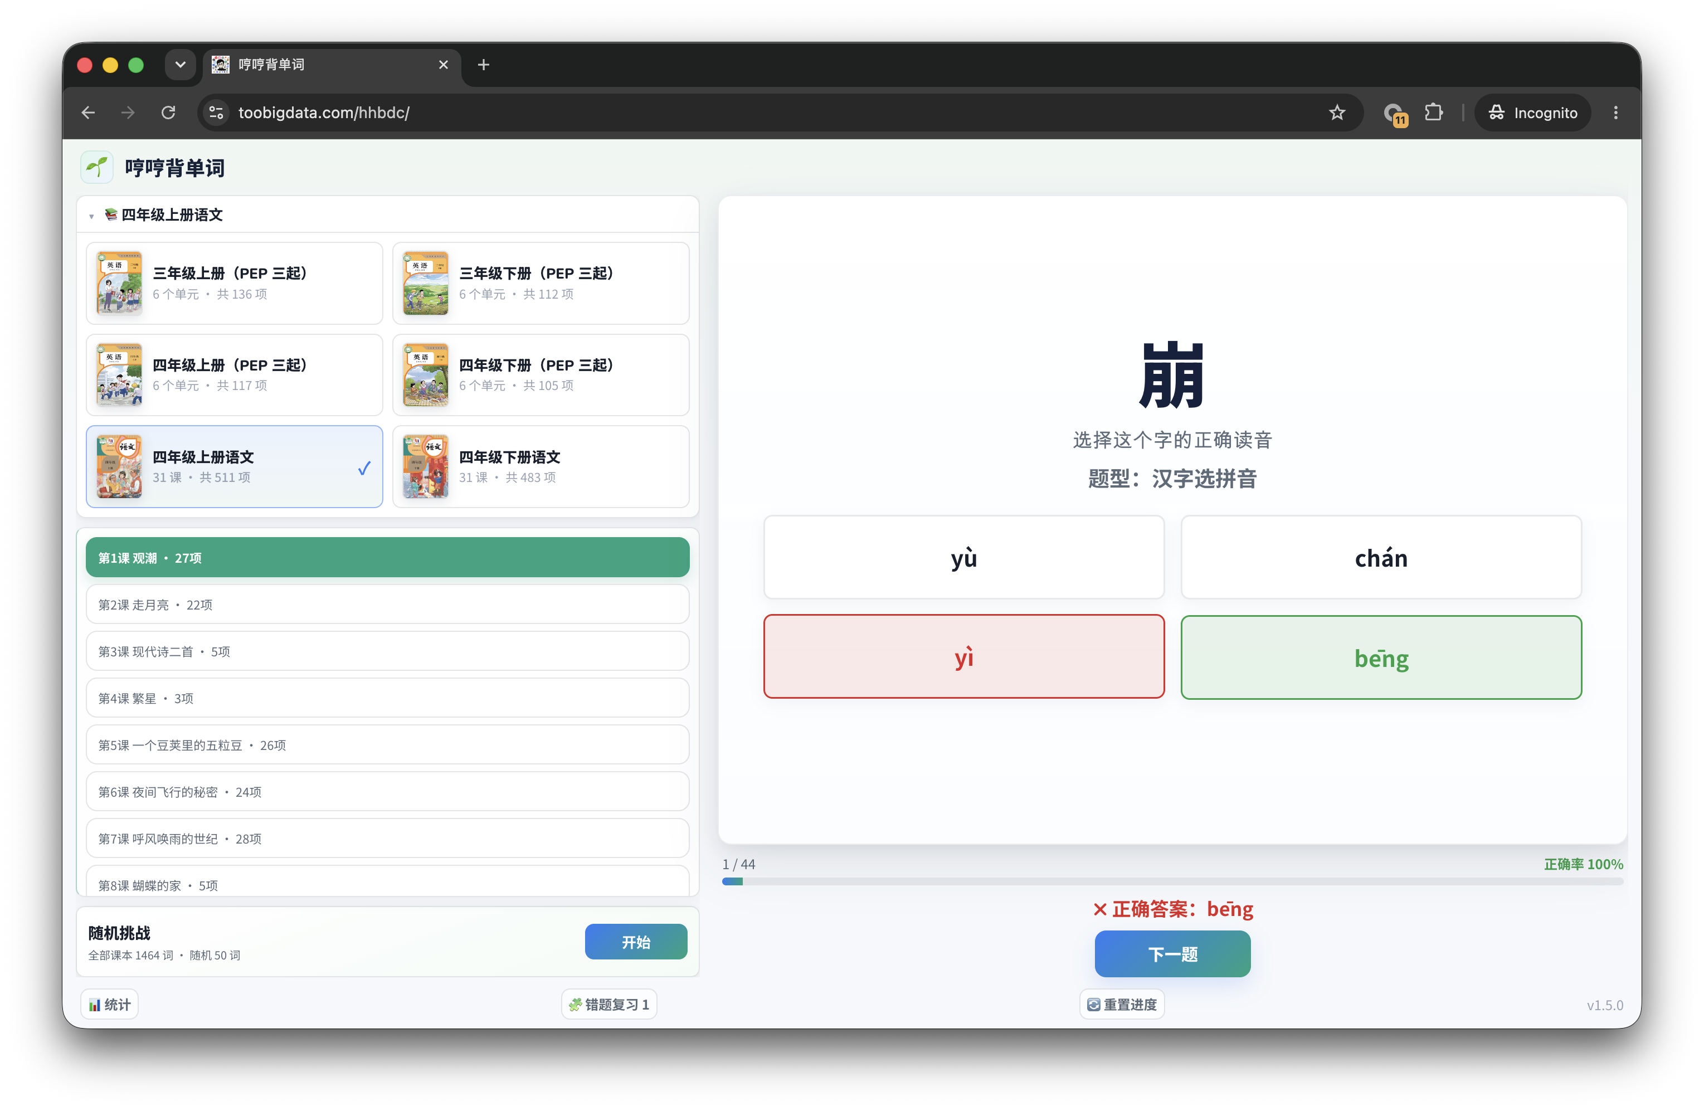Click the 选择这个字的正确读音 instruction
The width and height of the screenshot is (1704, 1111).
[x=1172, y=440]
